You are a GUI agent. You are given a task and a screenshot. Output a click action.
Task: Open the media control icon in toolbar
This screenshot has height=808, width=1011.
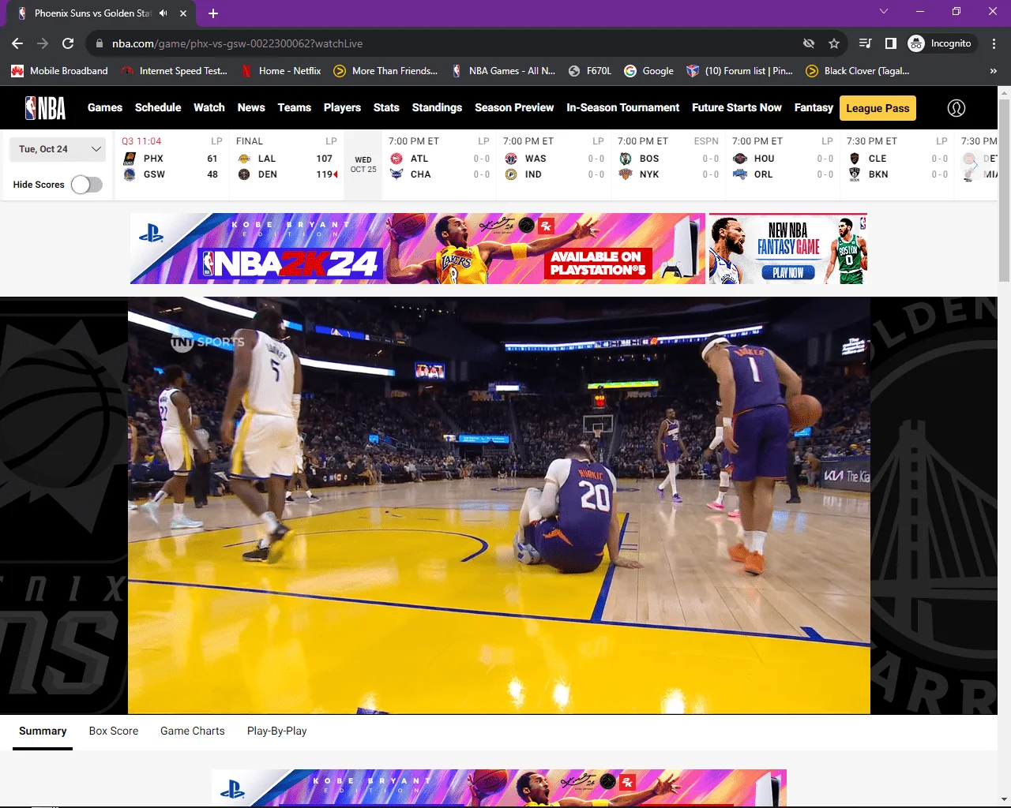pos(865,43)
